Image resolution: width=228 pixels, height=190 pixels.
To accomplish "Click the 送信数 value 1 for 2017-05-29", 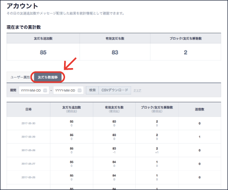I will pos(200,137).
